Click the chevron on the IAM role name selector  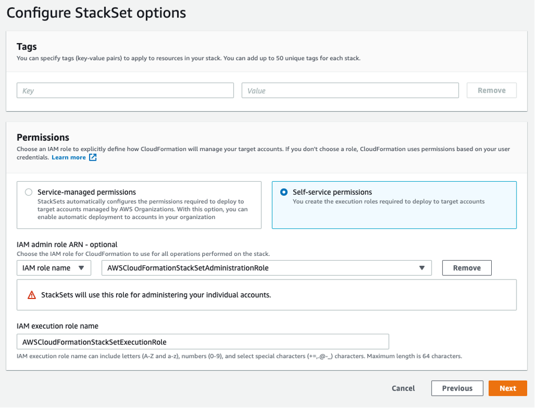(x=82, y=267)
